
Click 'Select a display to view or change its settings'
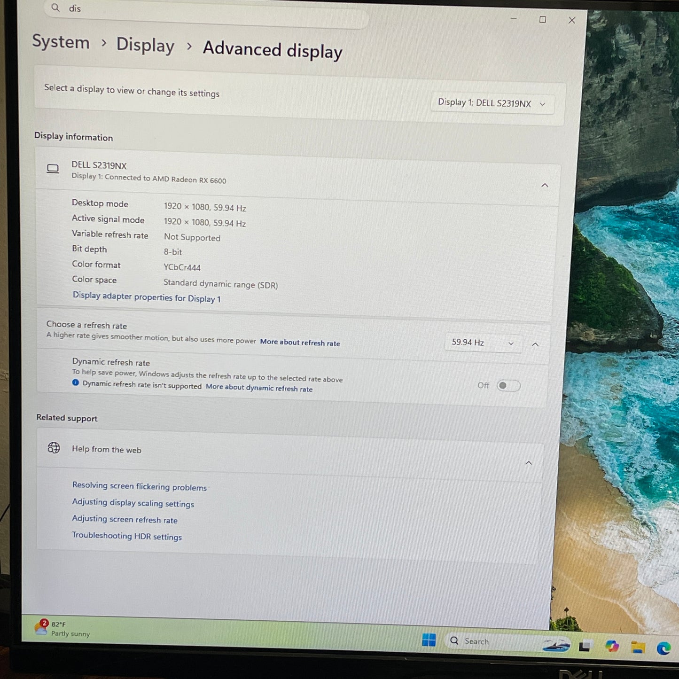[132, 91]
